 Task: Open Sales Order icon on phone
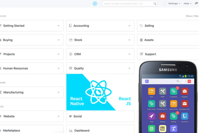pyautogui.click(x=152, y=104)
